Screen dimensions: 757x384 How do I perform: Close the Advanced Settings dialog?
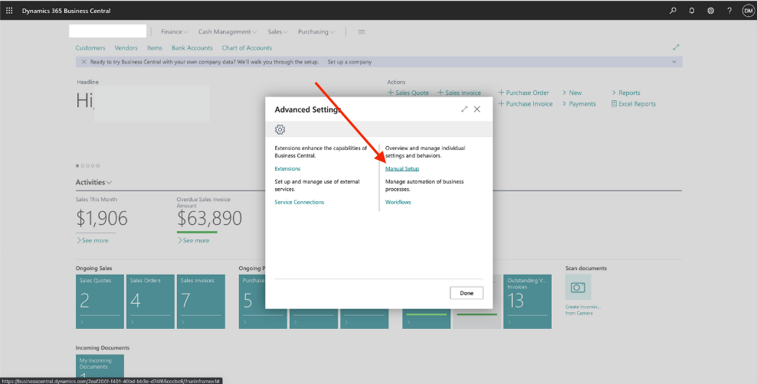click(477, 109)
